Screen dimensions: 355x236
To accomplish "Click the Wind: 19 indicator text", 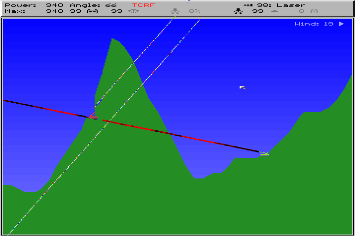I will tap(314, 24).
